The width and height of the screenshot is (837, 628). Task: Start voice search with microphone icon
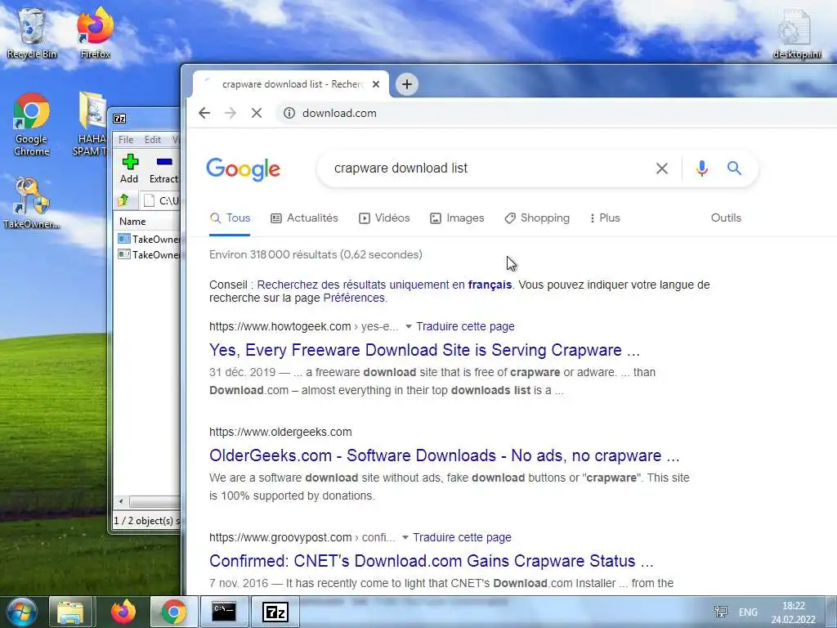[x=702, y=168]
